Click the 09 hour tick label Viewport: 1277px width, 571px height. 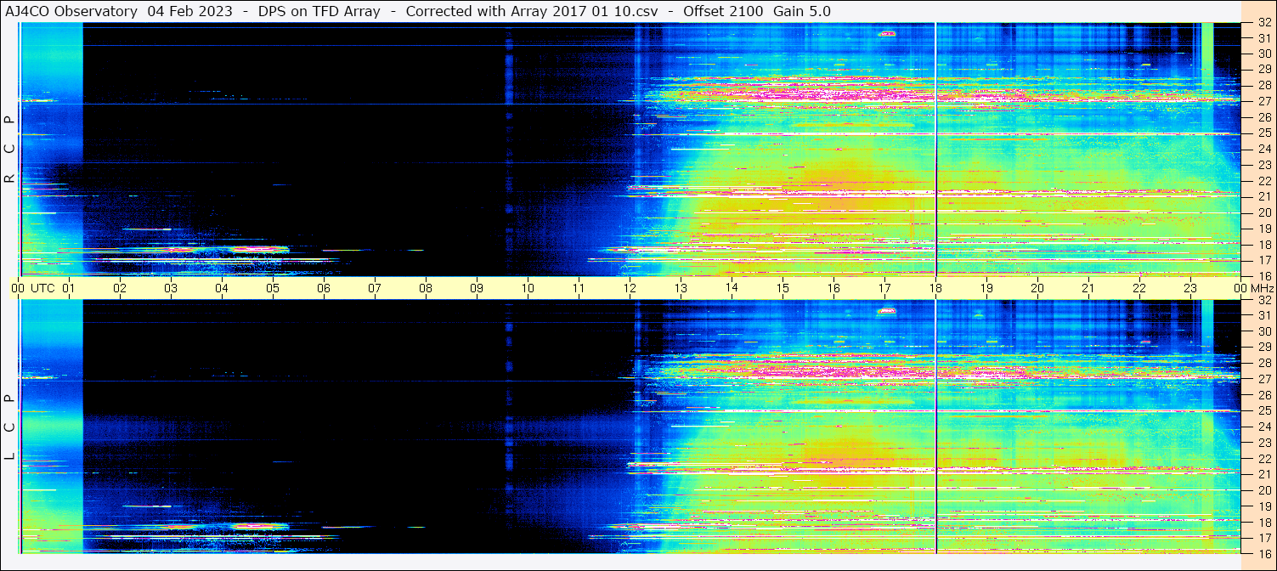(477, 288)
